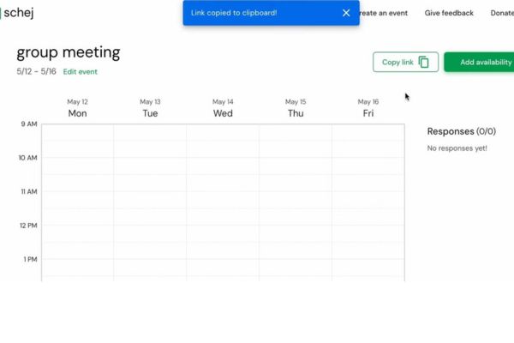
Task: Click the Copy link button text
Action: (x=397, y=62)
